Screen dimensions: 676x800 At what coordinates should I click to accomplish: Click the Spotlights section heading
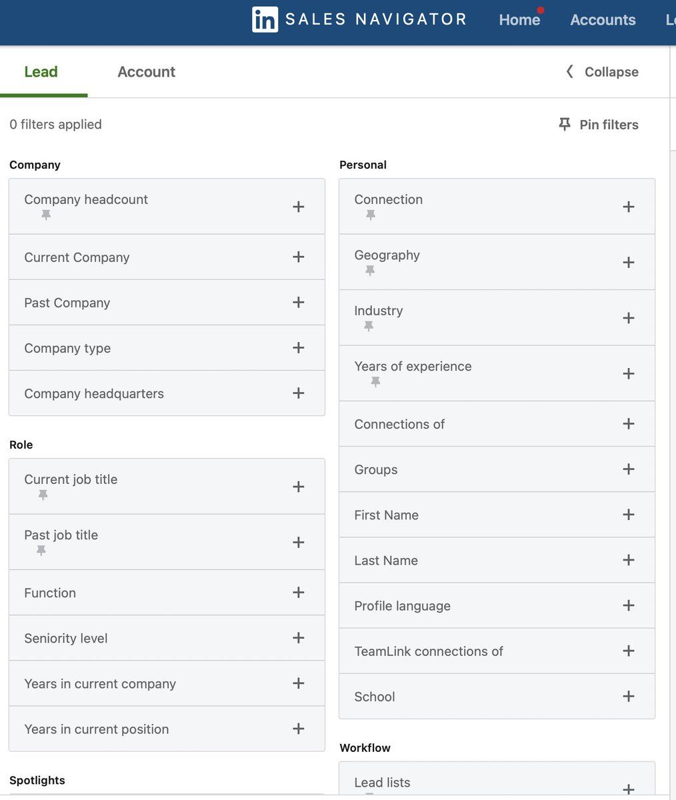point(37,780)
